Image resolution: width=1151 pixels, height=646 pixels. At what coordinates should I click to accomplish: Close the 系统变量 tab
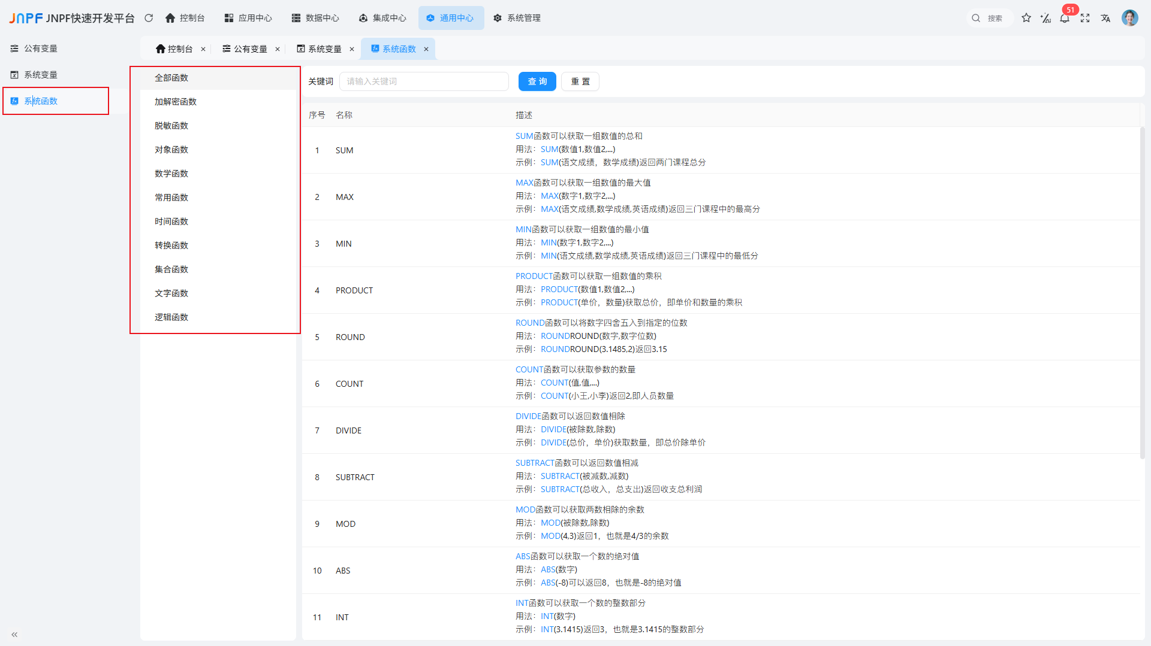click(352, 49)
